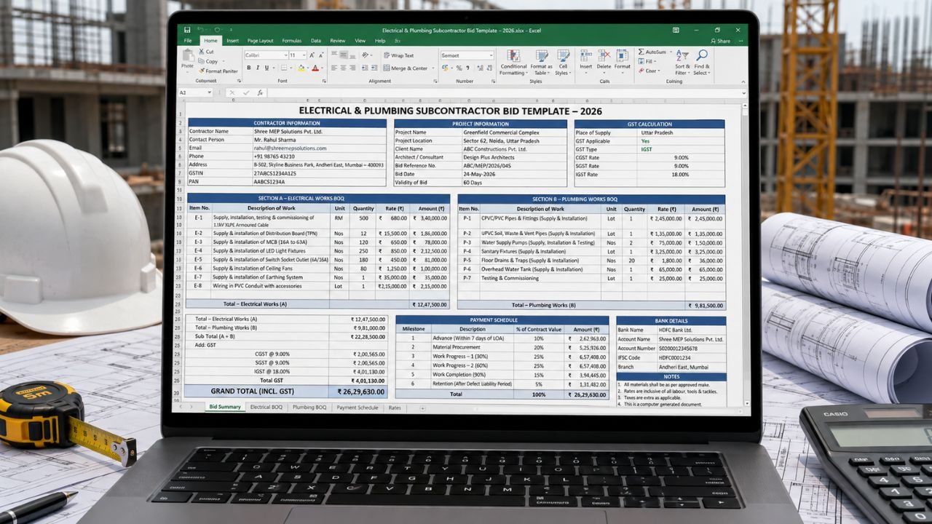932x524 pixels.
Task: Collapse the ribbon with the chevron arrow
Action: [743, 82]
